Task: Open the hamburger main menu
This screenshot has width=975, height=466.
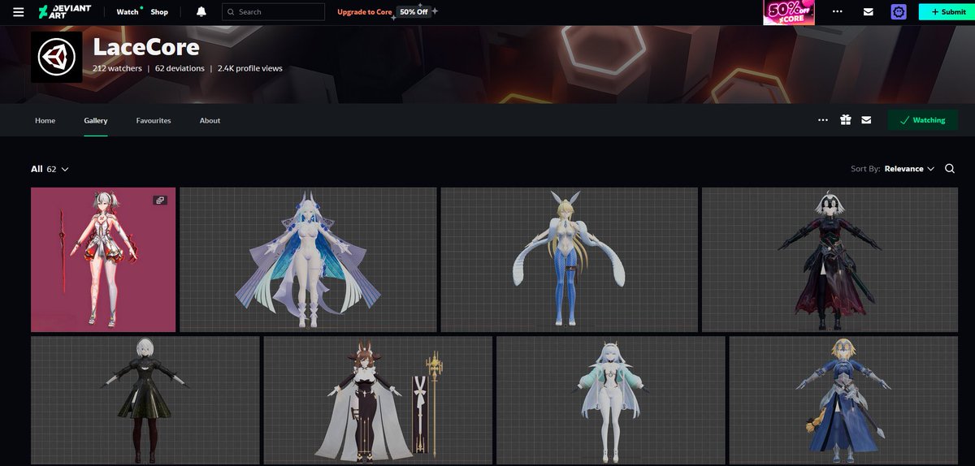Action: (x=18, y=12)
